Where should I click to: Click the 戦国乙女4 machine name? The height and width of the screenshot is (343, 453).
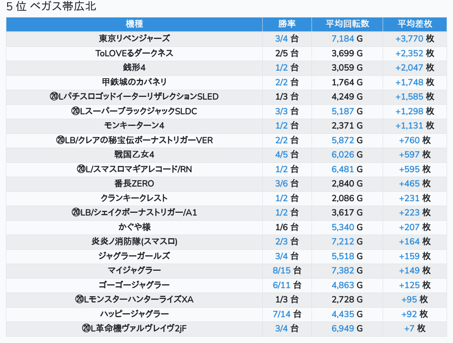[x=134, y=154]
